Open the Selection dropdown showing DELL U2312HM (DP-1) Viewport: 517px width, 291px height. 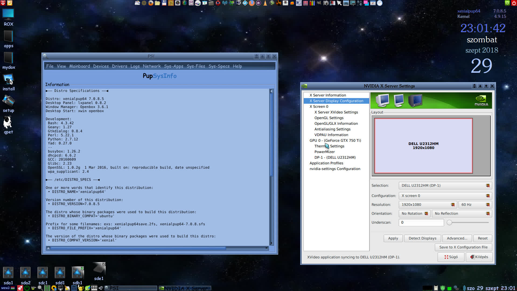pyautogui.click(x=445, y=186)
